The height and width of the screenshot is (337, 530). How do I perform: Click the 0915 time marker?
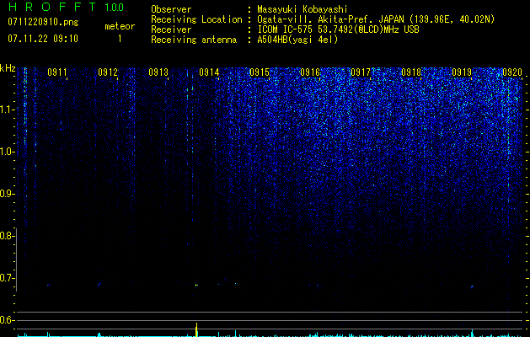coord(260,72)
